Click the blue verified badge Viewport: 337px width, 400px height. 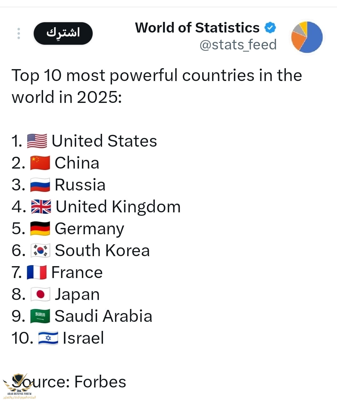click(270, 28)
